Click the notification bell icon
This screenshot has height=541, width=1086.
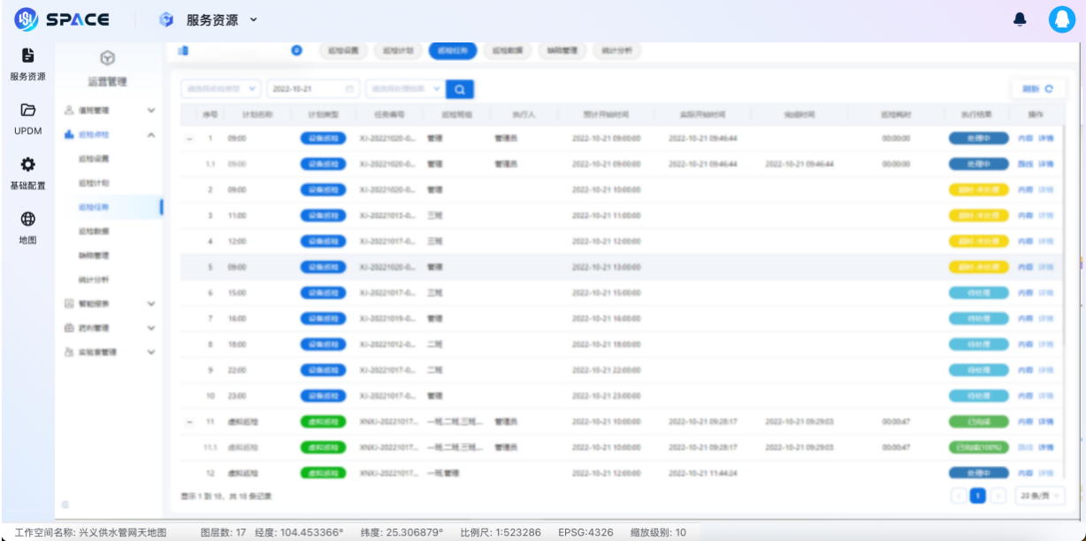click(1020, 19)
